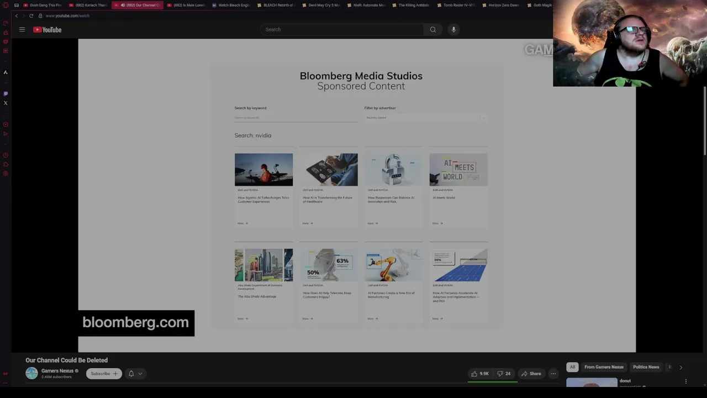Screen dimensions: 707x398
Task: Open the Gamers Nexus channel name link
Action: tap(57, 371)
